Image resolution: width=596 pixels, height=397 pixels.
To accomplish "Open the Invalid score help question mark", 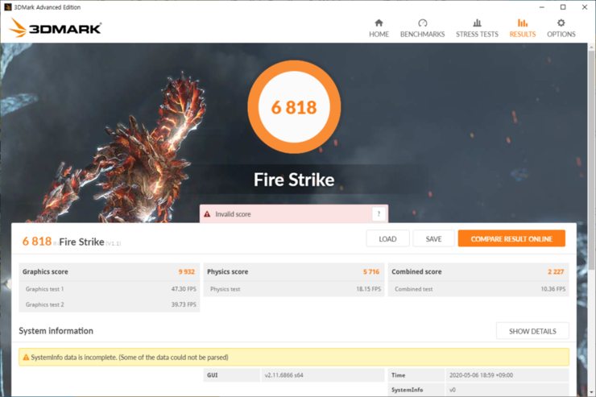I will tap(379, 214).
